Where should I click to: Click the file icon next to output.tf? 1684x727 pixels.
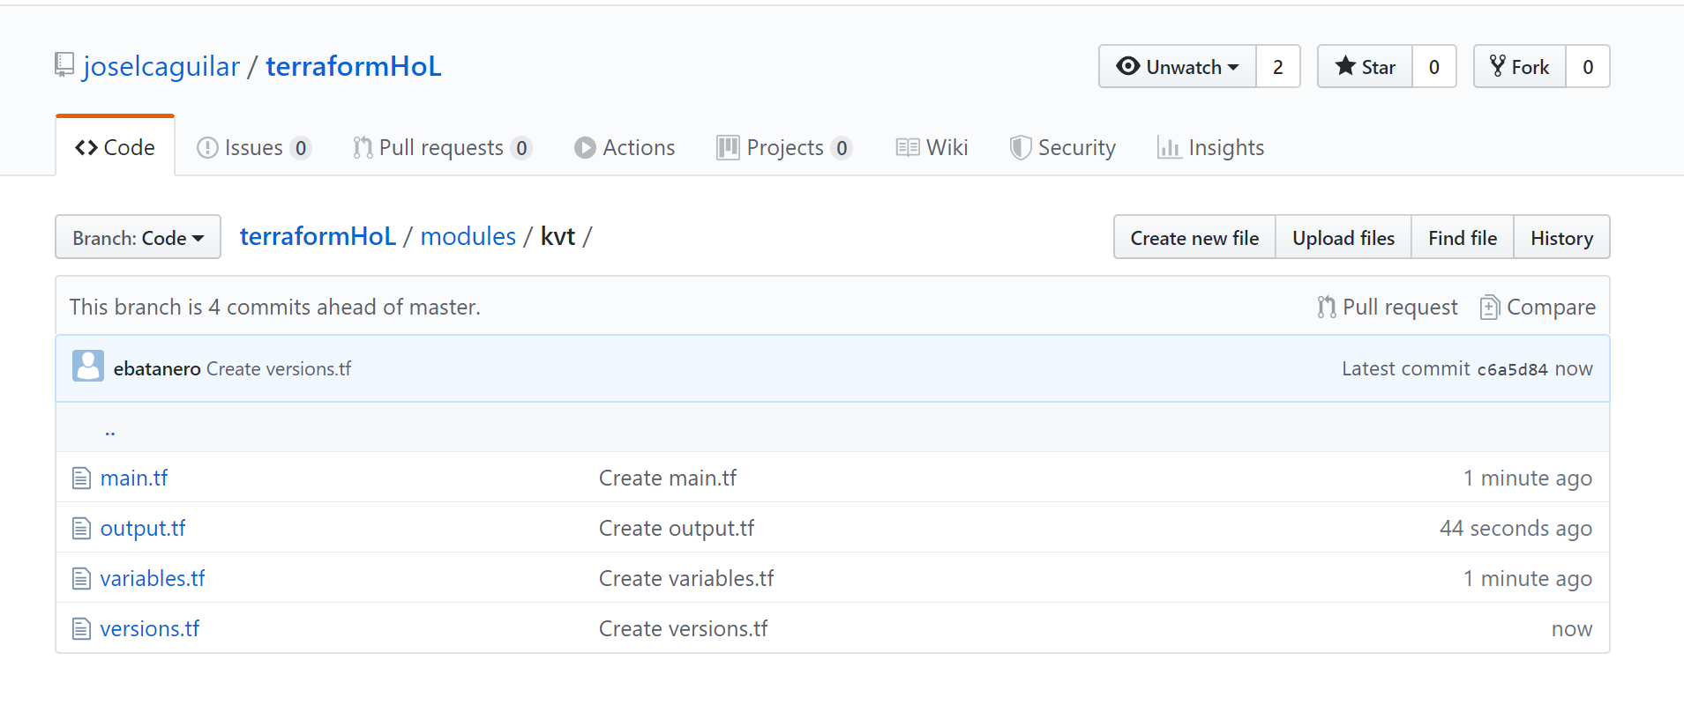[x=81, y=528]
